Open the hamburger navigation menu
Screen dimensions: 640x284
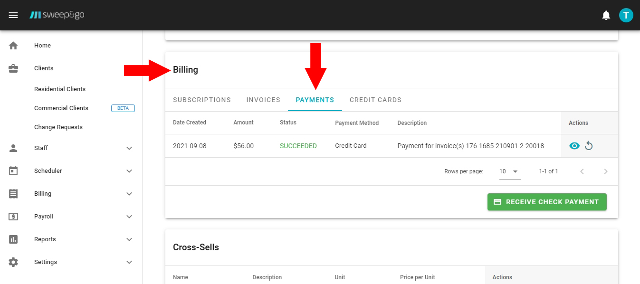(x=13, y=15)
